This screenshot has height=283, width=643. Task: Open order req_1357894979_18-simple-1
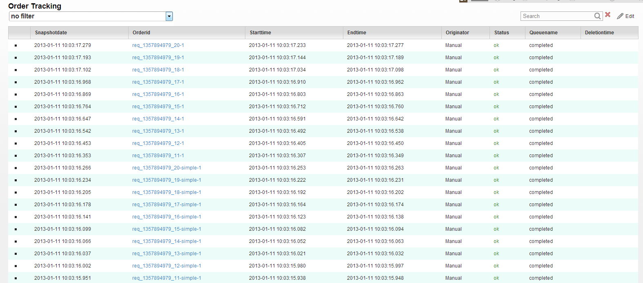(167, 192)
